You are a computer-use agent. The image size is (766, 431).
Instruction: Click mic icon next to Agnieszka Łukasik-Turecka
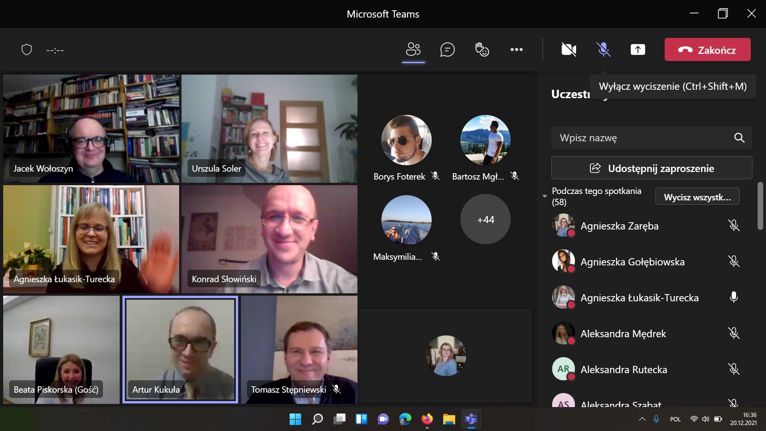(x=733, y=297)
